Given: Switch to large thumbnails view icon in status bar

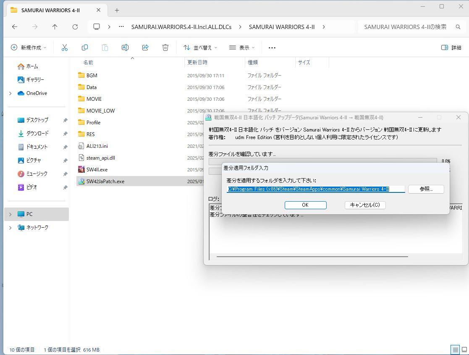Looking at the screenshot, I should tap(464, 350).
